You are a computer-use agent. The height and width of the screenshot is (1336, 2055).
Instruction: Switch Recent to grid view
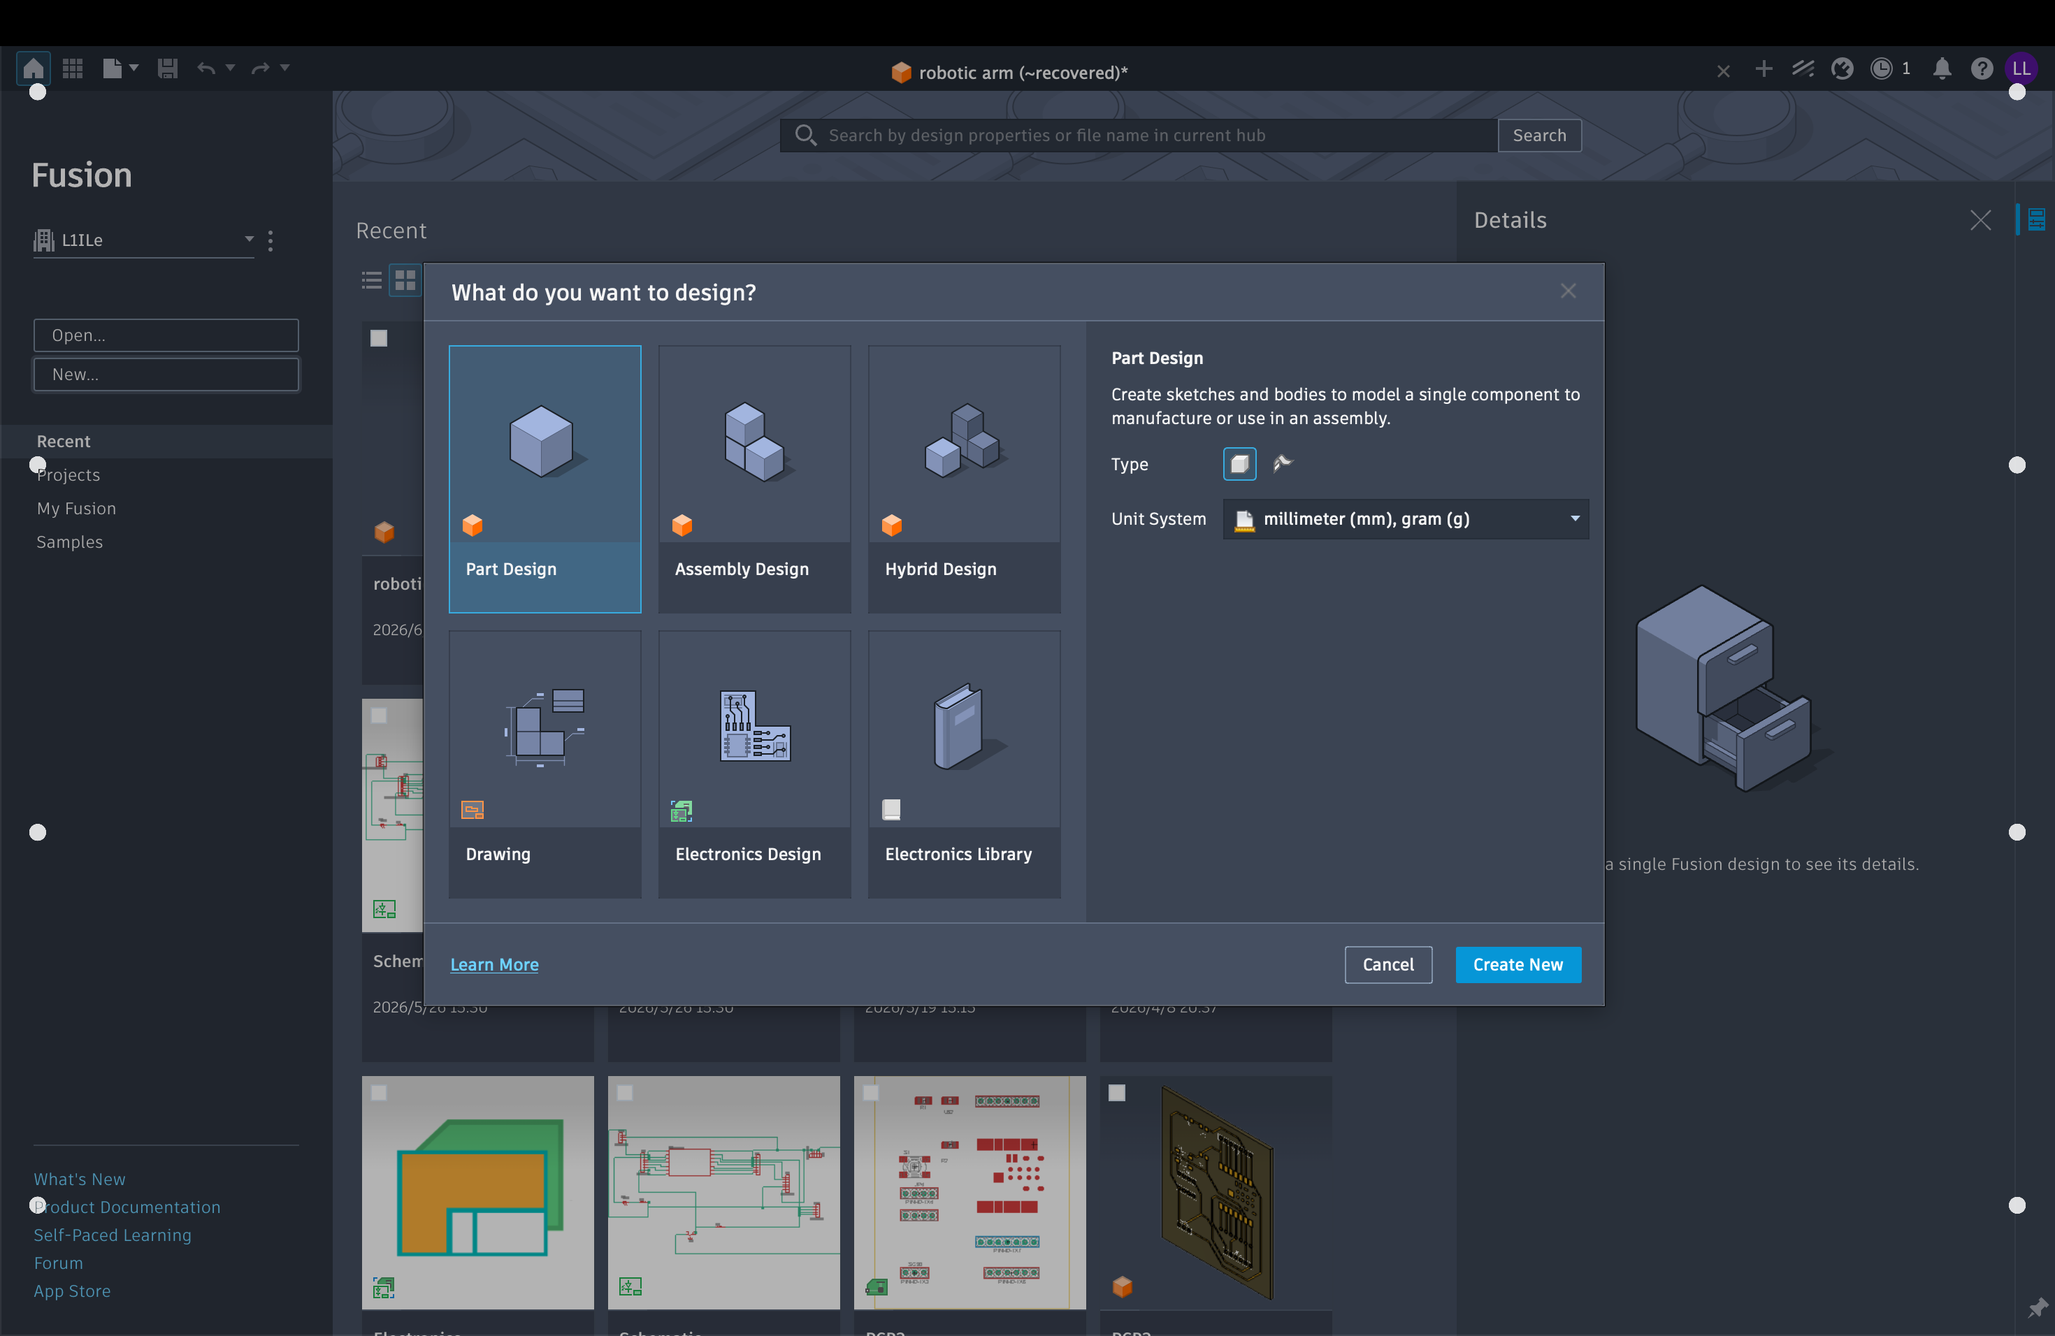[405, 280]
